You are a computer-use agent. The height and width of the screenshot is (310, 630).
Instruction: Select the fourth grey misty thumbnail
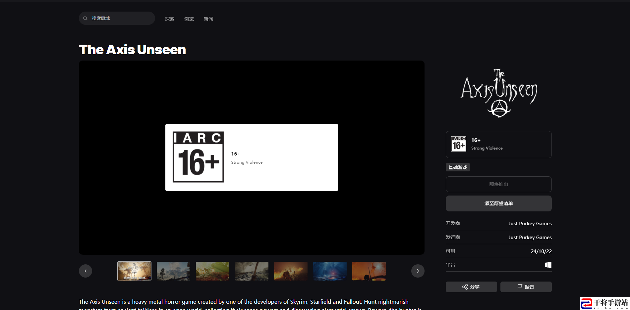(x=252, y=271)
